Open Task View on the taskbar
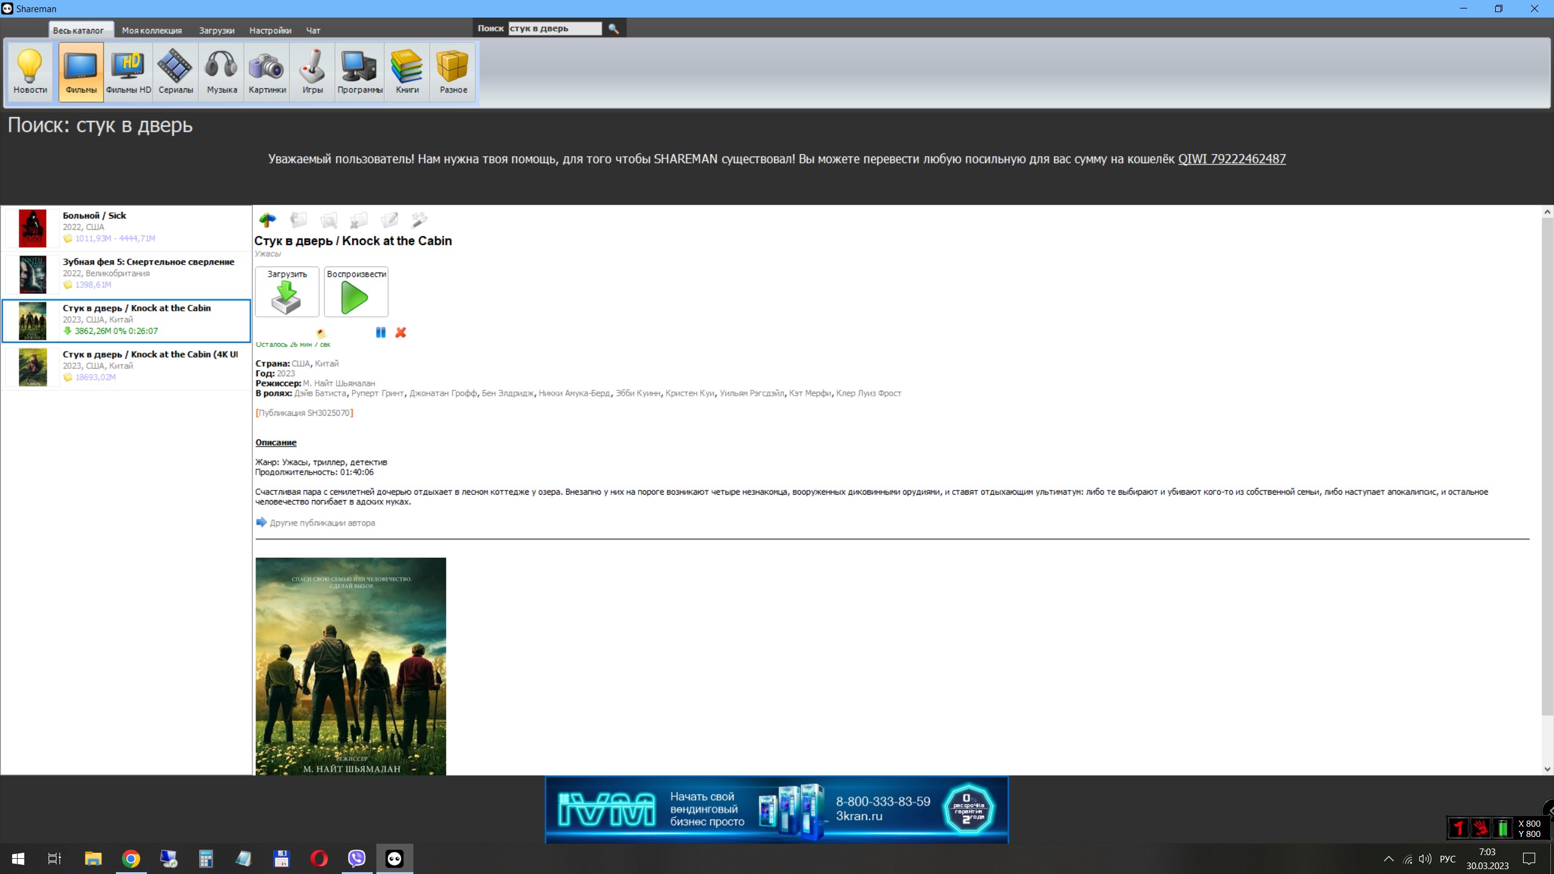 click(55, 859)
